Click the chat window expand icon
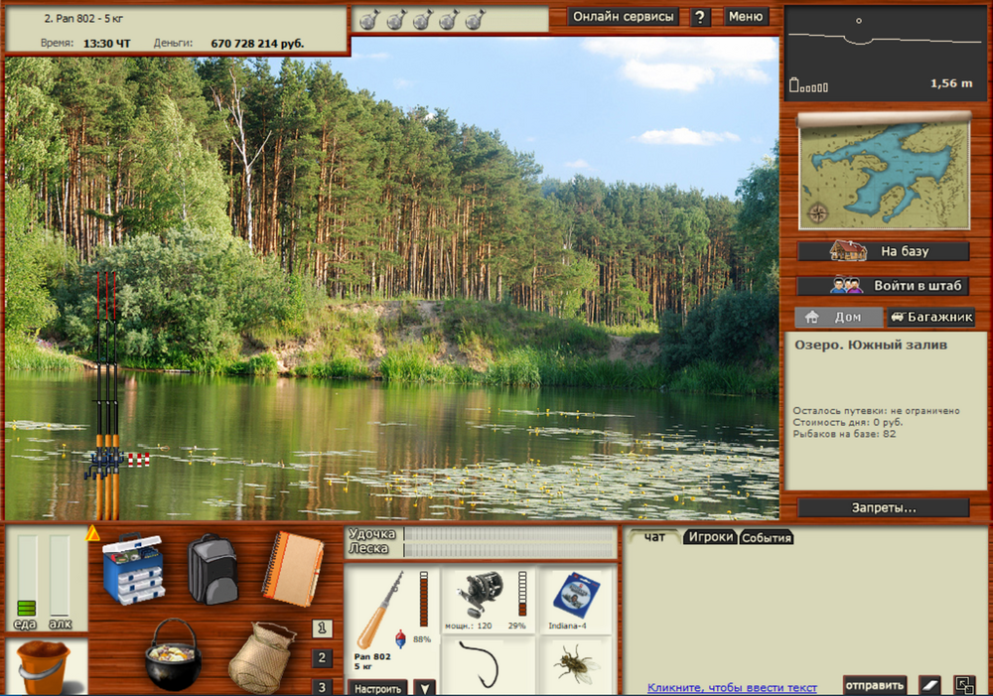 point(964,685)
